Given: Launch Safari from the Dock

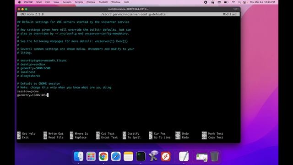Looking at the screenshot, I should point(116,156).
